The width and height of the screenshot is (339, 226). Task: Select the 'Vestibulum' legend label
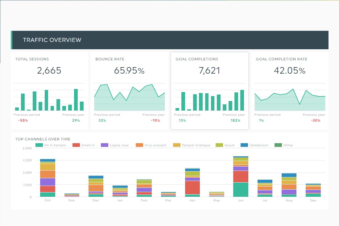tap(259, 145)
